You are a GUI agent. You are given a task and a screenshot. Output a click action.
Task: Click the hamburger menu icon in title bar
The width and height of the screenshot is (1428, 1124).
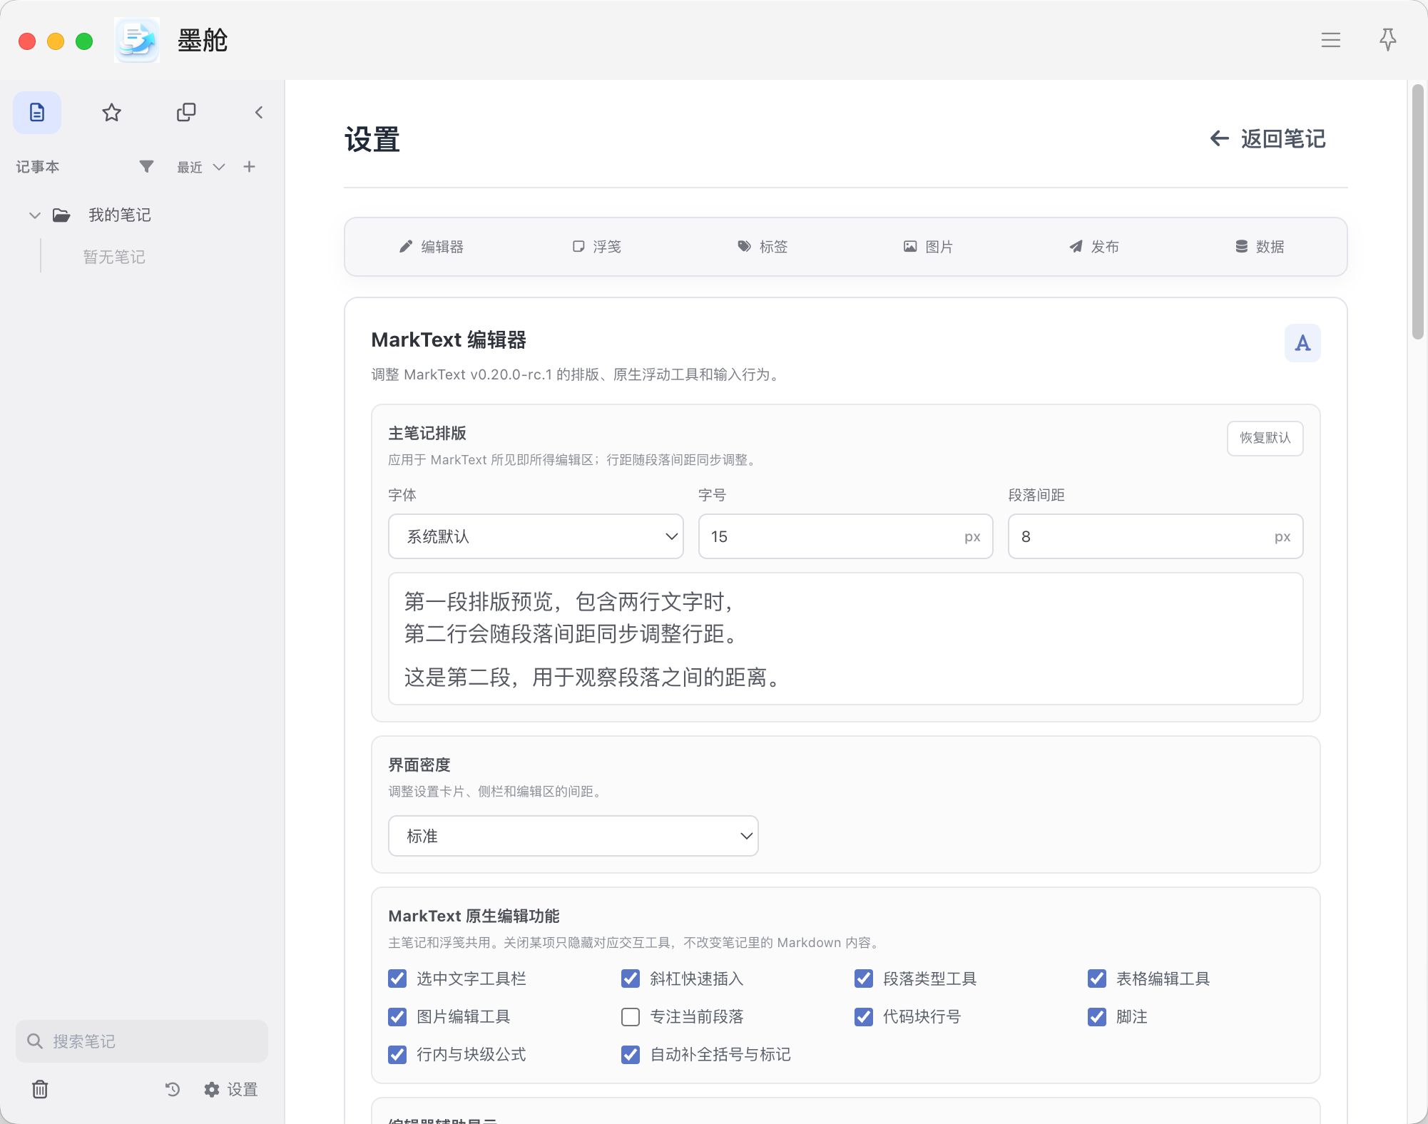click(x=1331, y=40)
